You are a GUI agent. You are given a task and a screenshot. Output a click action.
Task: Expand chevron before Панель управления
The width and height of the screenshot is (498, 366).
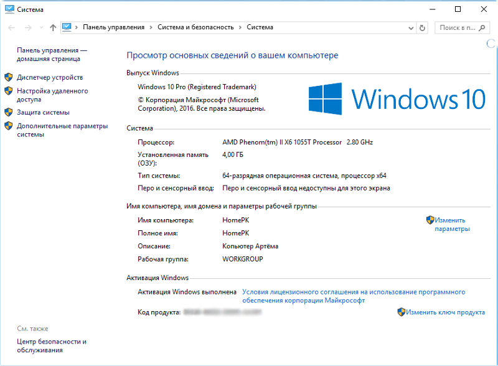coord(77,27)
